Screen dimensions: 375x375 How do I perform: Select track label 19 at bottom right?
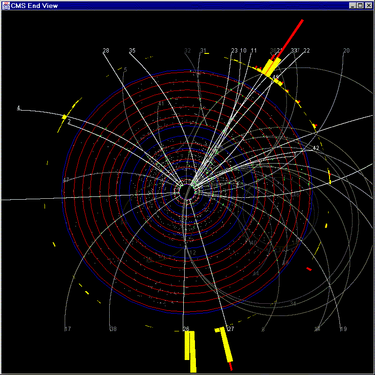point(343,329)
